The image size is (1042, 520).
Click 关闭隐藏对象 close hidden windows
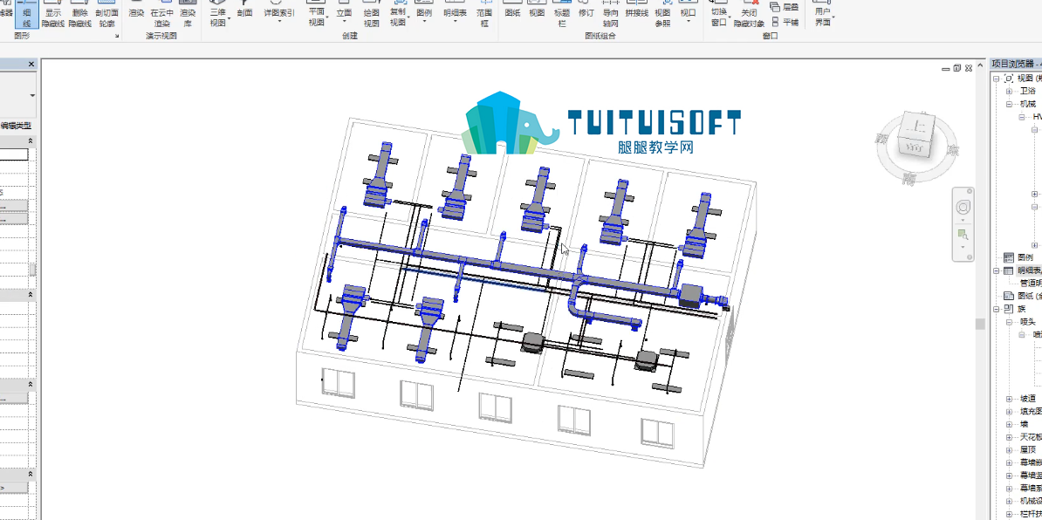click(x=749, y=14)
